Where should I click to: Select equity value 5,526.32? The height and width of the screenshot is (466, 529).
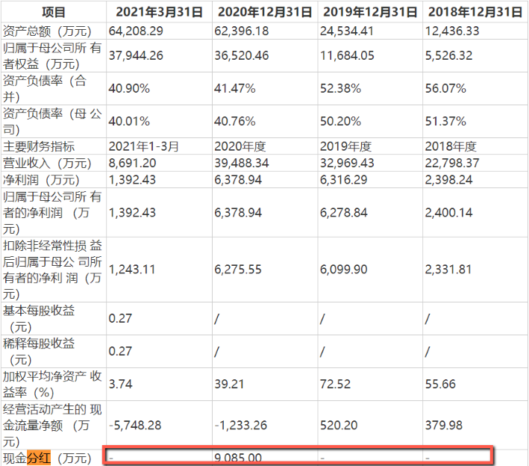pos(448,55)
